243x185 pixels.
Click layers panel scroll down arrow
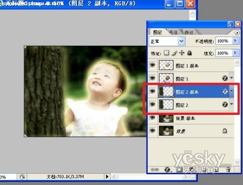tap(237, 162)
